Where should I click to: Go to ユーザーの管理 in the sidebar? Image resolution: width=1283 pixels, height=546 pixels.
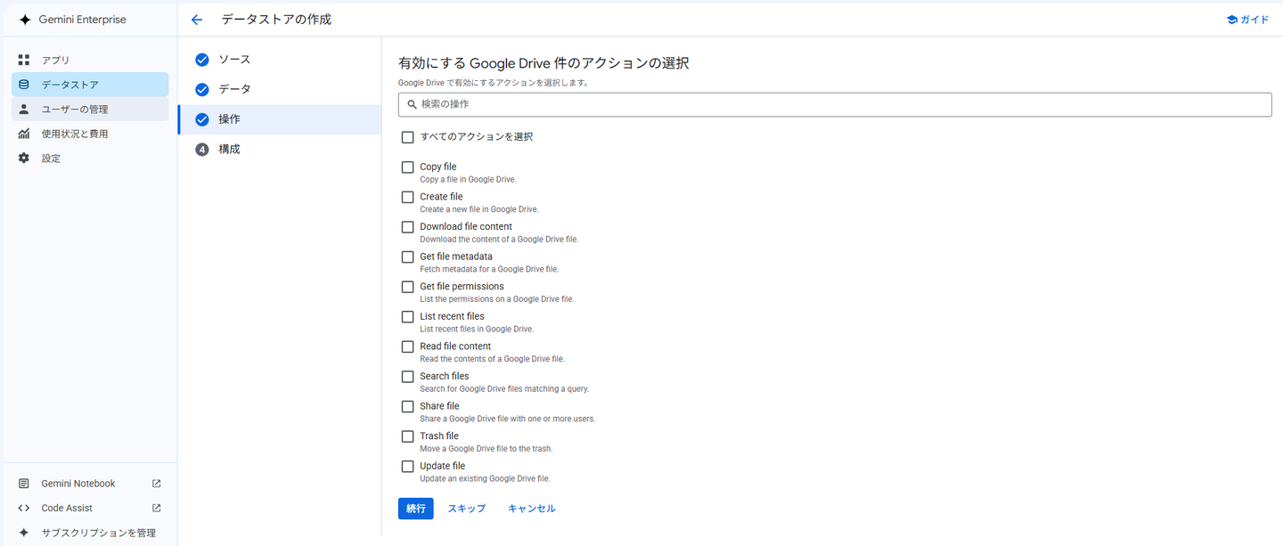[90, 109]
